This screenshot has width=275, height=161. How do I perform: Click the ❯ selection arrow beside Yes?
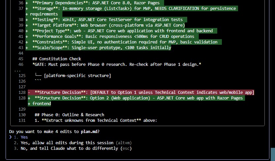(11, 137)
